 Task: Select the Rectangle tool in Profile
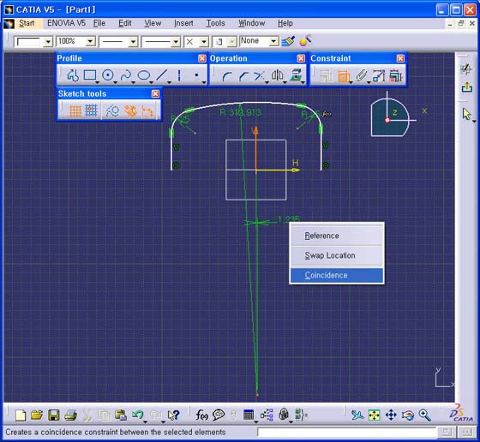90,75
